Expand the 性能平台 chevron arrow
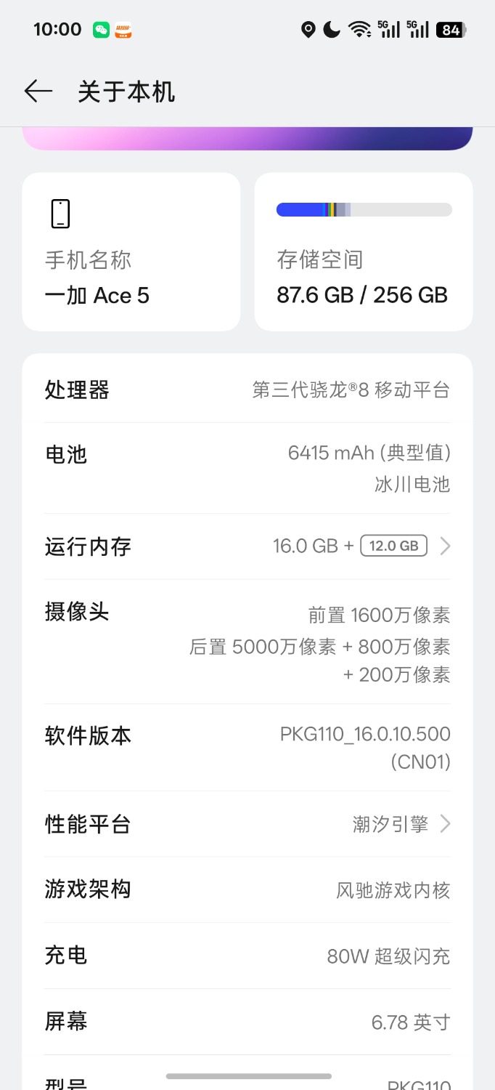Image resolution: width=495 pixels, height=1090 pixels. point(445,824)
